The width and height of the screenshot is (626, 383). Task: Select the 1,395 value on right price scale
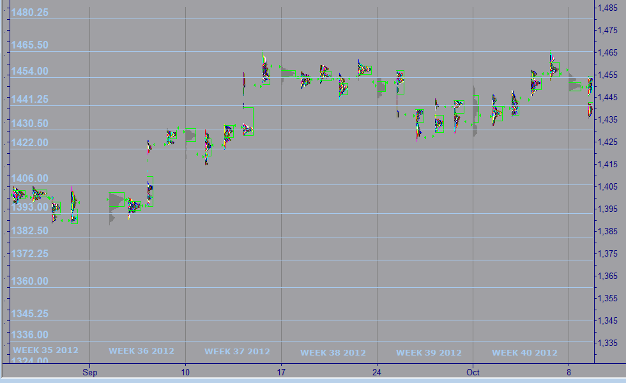pos(607,209)
